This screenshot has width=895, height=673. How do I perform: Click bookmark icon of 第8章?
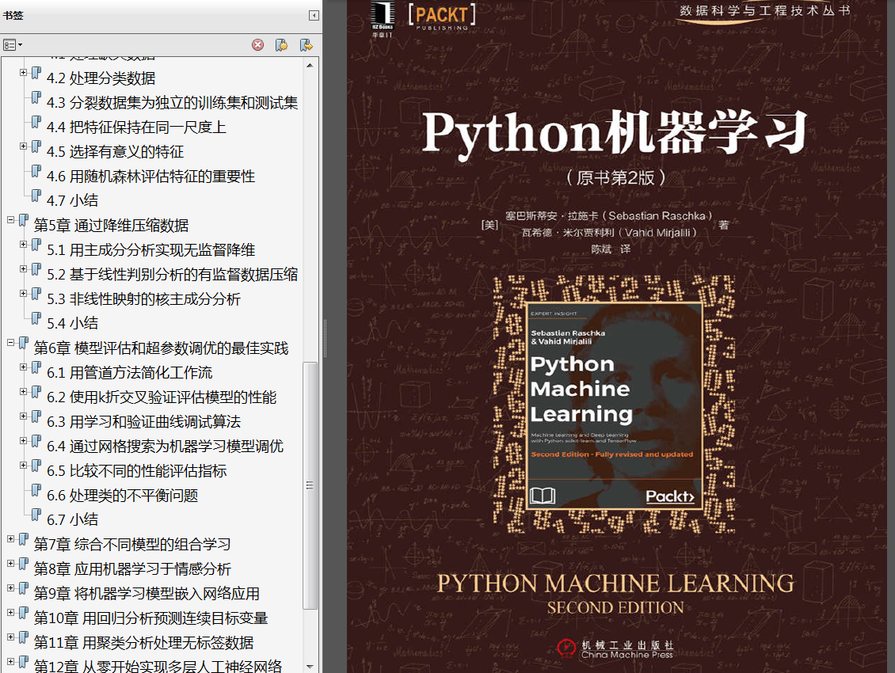[x=24, y=564]
